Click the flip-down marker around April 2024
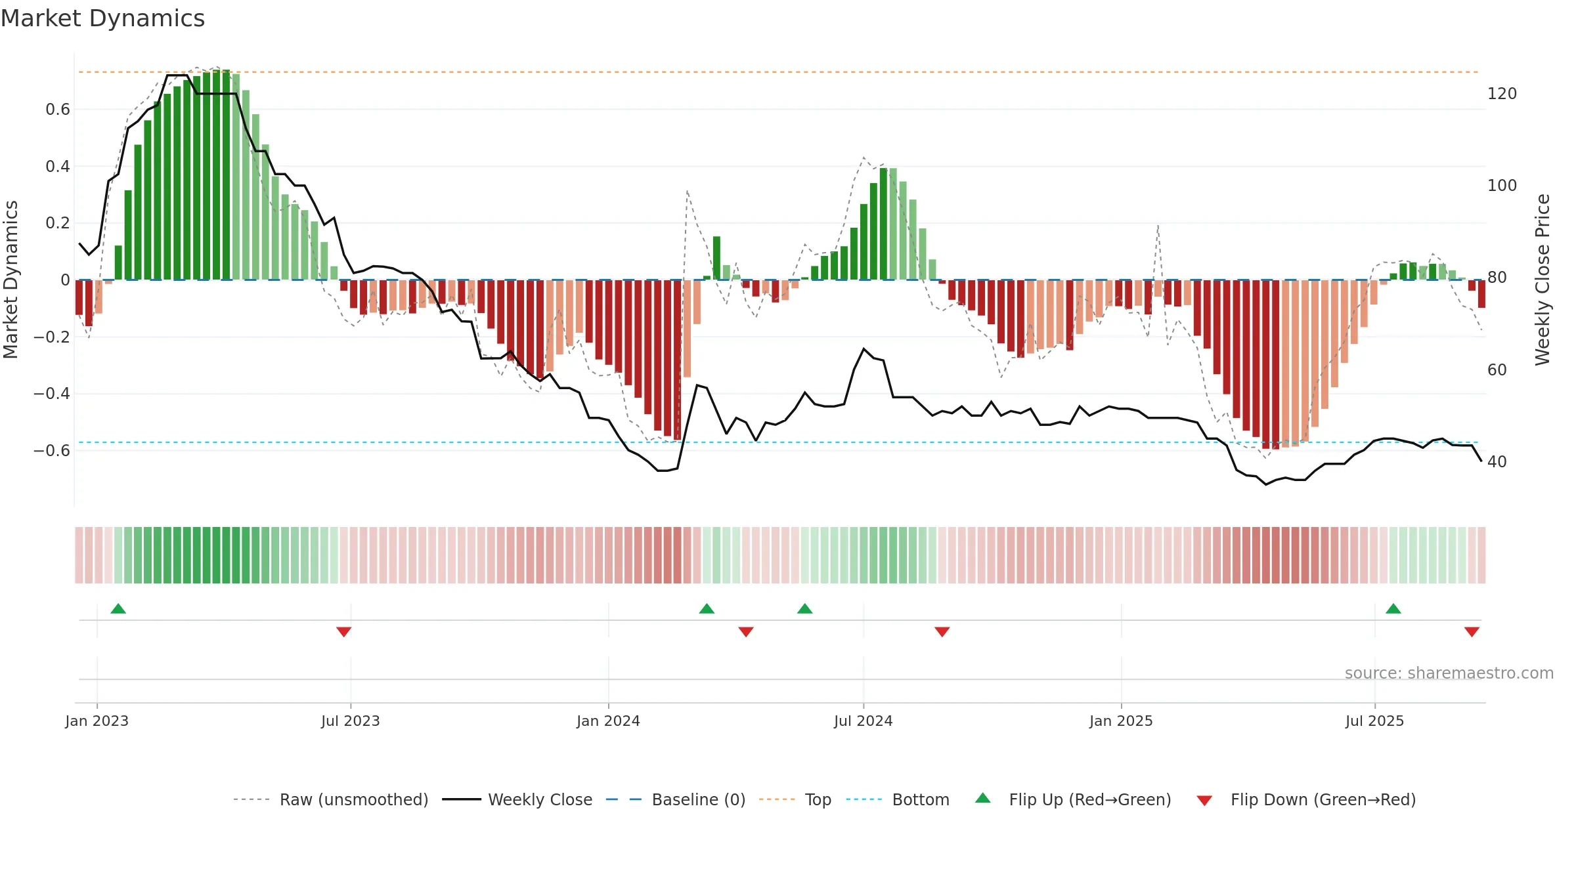1576x886 pixels. (746, 631)
